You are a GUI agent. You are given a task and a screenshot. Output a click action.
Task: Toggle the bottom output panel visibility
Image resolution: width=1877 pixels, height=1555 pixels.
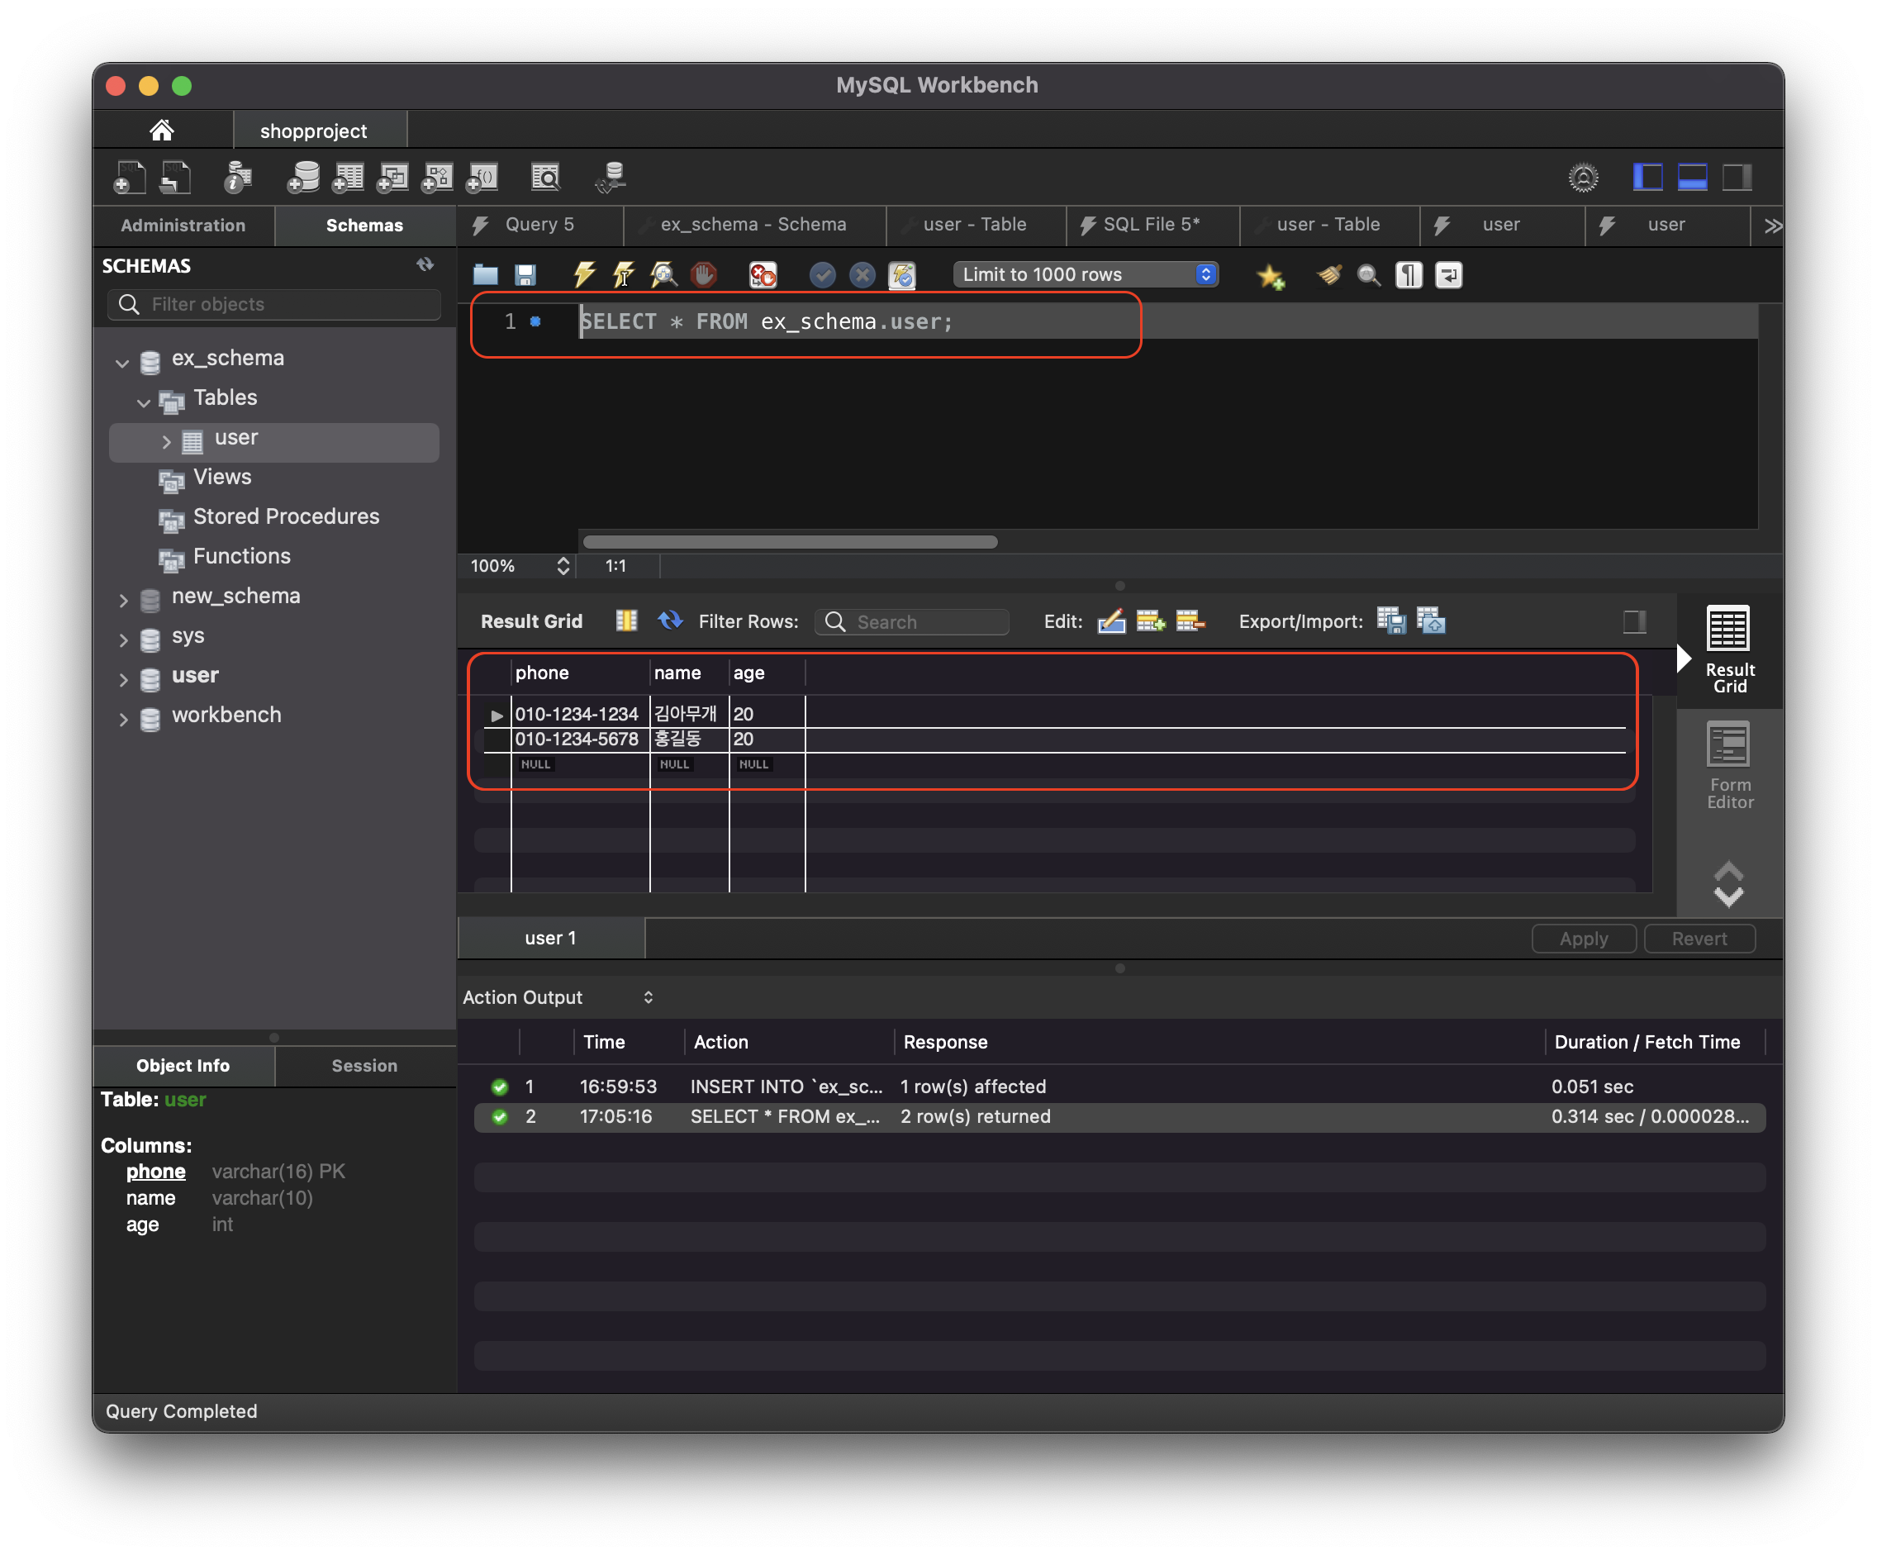(1692, 177)
